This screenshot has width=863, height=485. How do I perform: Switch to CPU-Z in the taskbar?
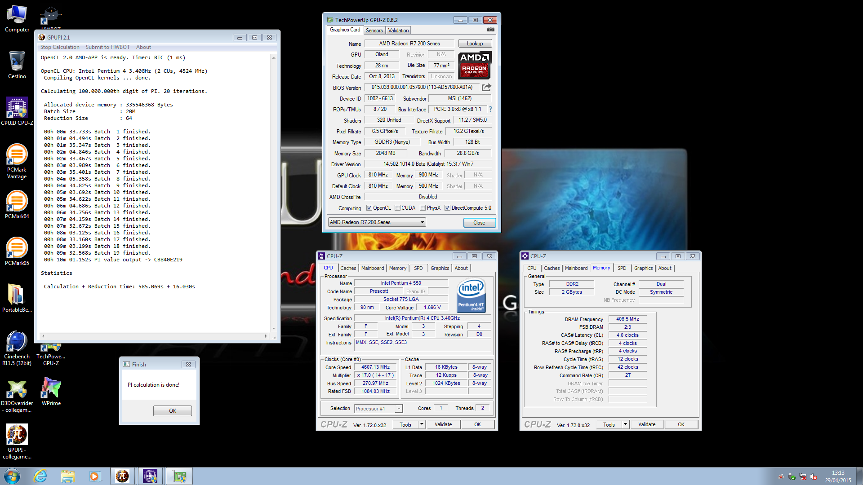point(150,476)
